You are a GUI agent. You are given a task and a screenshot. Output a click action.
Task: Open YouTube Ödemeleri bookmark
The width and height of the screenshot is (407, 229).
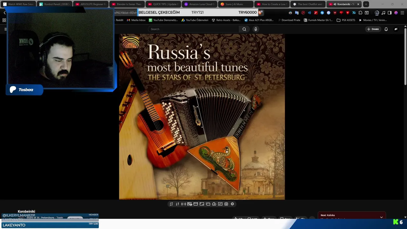tap(195, 20)
